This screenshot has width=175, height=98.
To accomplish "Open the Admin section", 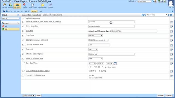I will pos(50,6).
